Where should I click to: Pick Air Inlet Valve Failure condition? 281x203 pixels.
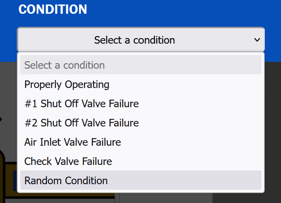point(73,142)
